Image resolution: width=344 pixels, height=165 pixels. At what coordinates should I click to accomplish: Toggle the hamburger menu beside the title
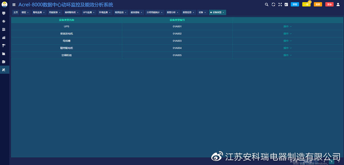point(14,5)
